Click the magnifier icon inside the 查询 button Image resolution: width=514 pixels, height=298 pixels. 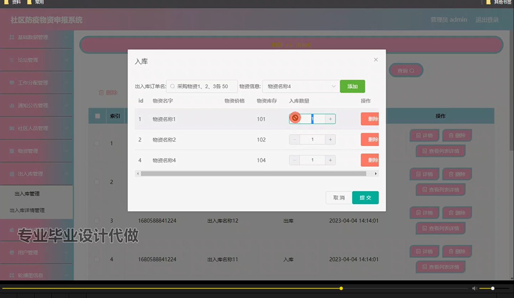412,70
